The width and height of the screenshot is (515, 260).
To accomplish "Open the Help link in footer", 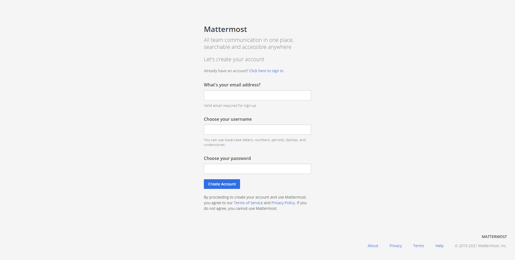I will pyautogui.click(x=439, y=246).
